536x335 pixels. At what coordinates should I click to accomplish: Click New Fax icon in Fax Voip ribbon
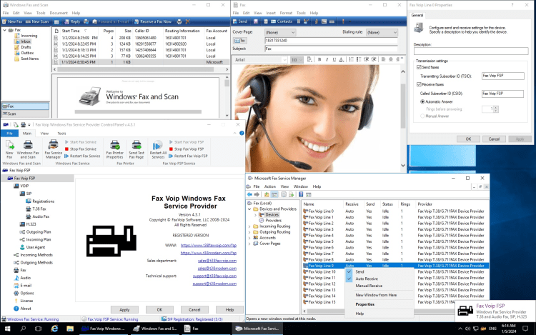[x=9, y=149]
